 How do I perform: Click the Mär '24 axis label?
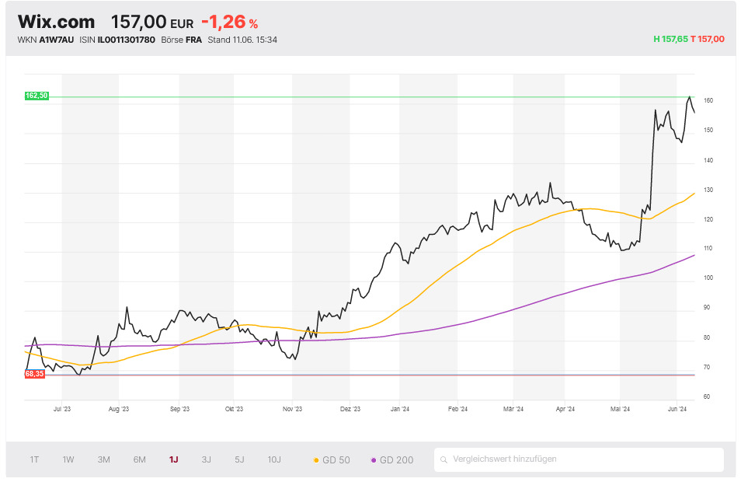513,409
